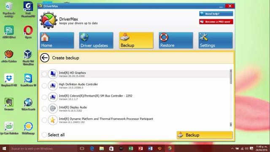Click the Need help? button
The width and height of the screenshot is (270, 152).
pyautogui.click(x=216, y=14)
